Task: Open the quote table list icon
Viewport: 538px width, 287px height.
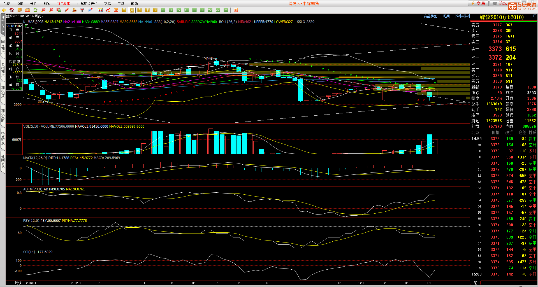Action: click(x=100, y=10)
